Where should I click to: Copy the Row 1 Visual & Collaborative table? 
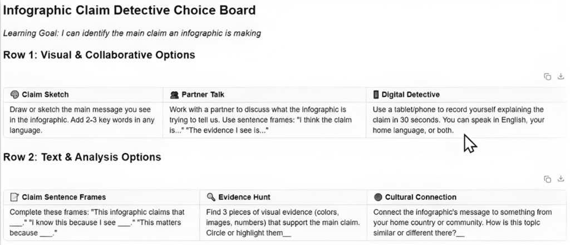point(547,77)
